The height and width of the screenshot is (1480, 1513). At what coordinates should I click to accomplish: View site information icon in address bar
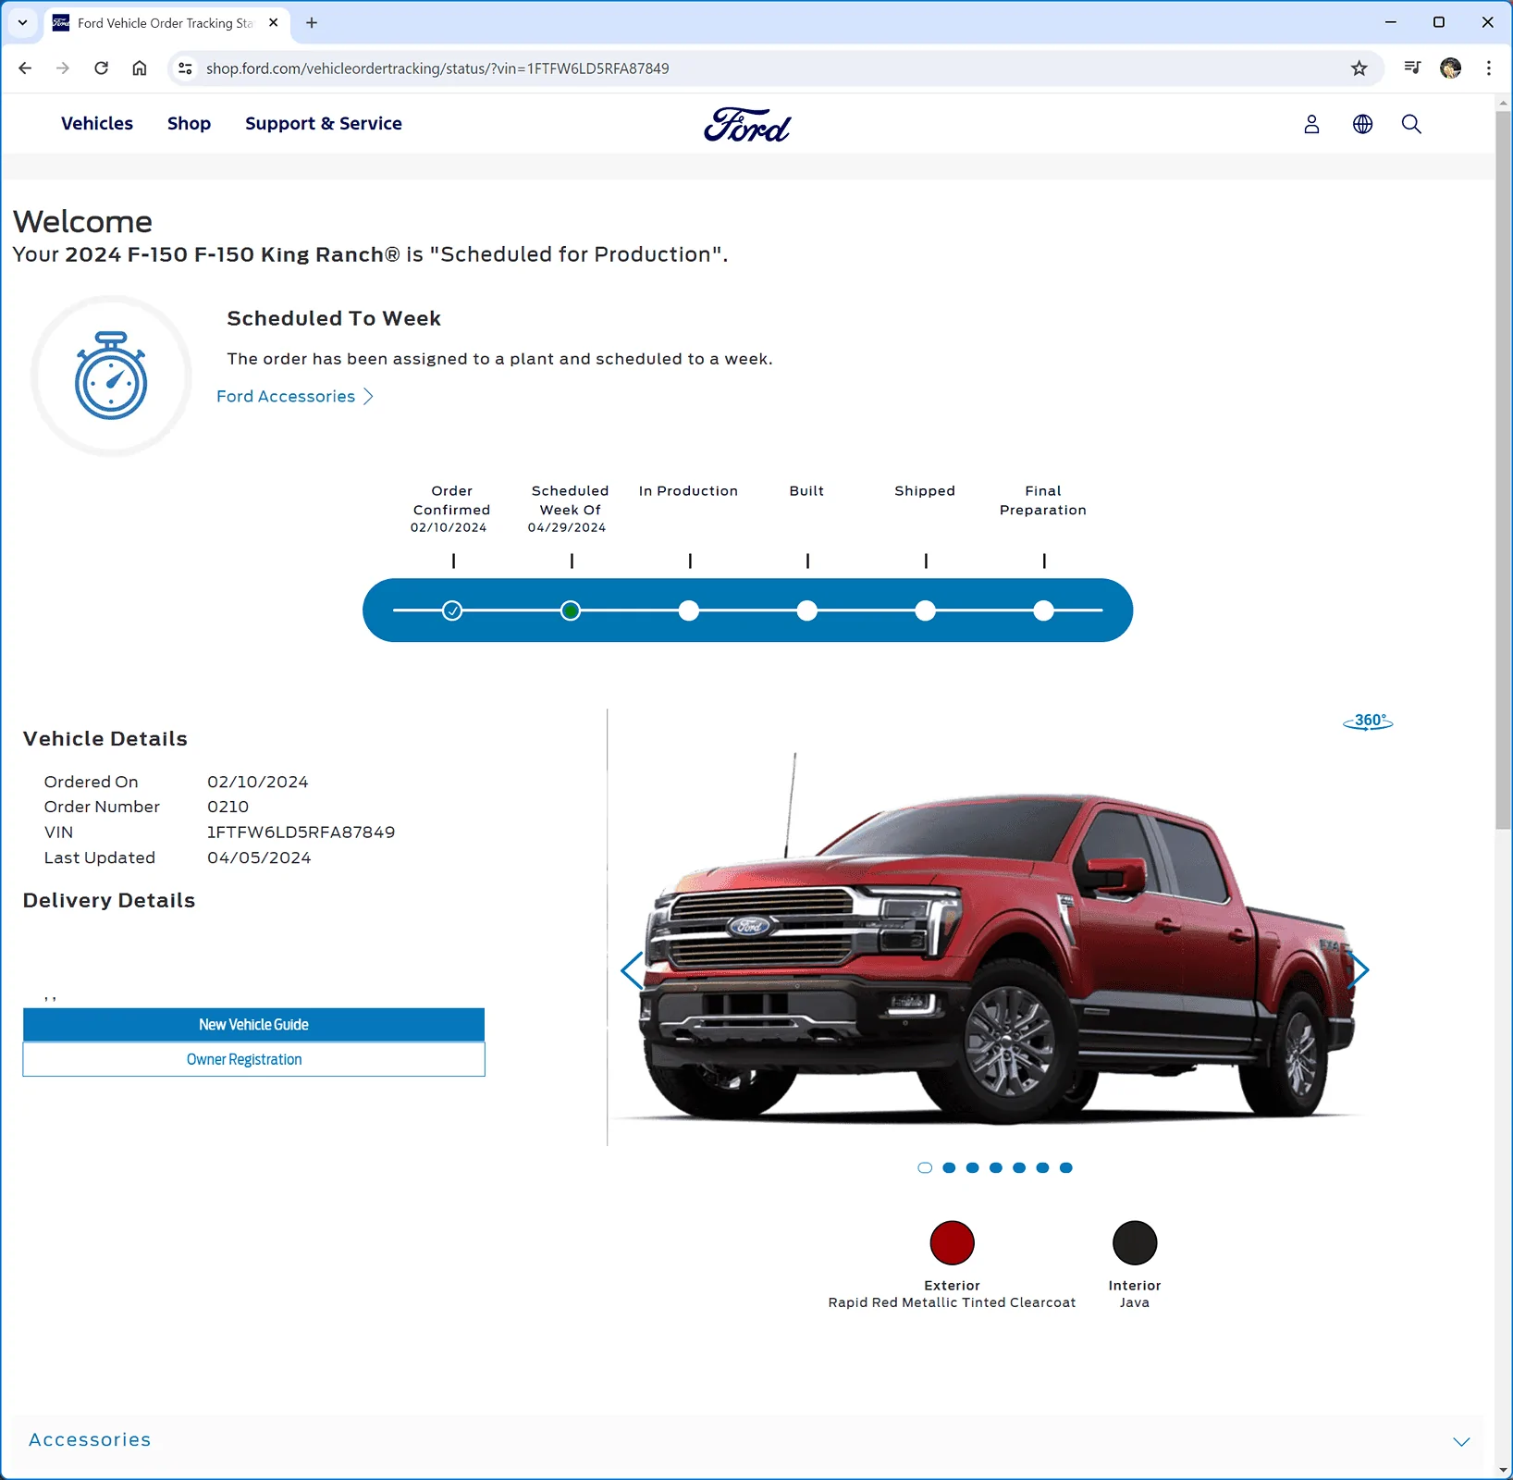(186, 68)
